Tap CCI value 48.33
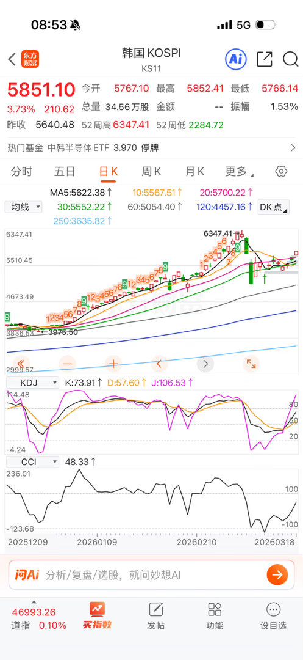Viewport: 303px width, 660px height. [80, 462]
